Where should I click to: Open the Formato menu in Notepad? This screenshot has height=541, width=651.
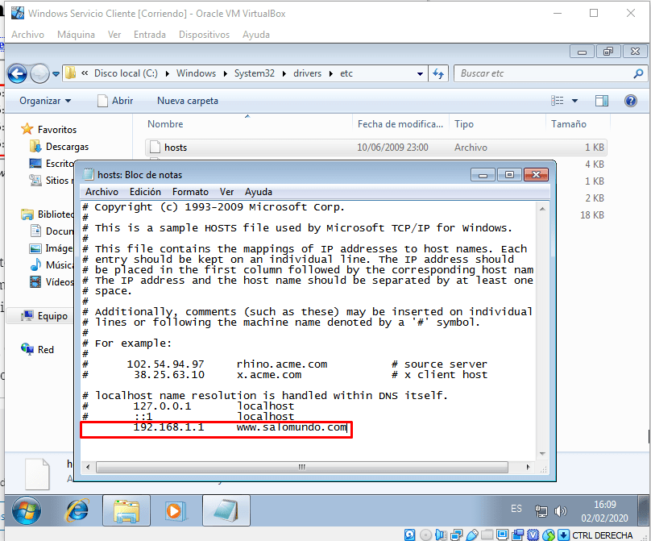pos(190,192)
